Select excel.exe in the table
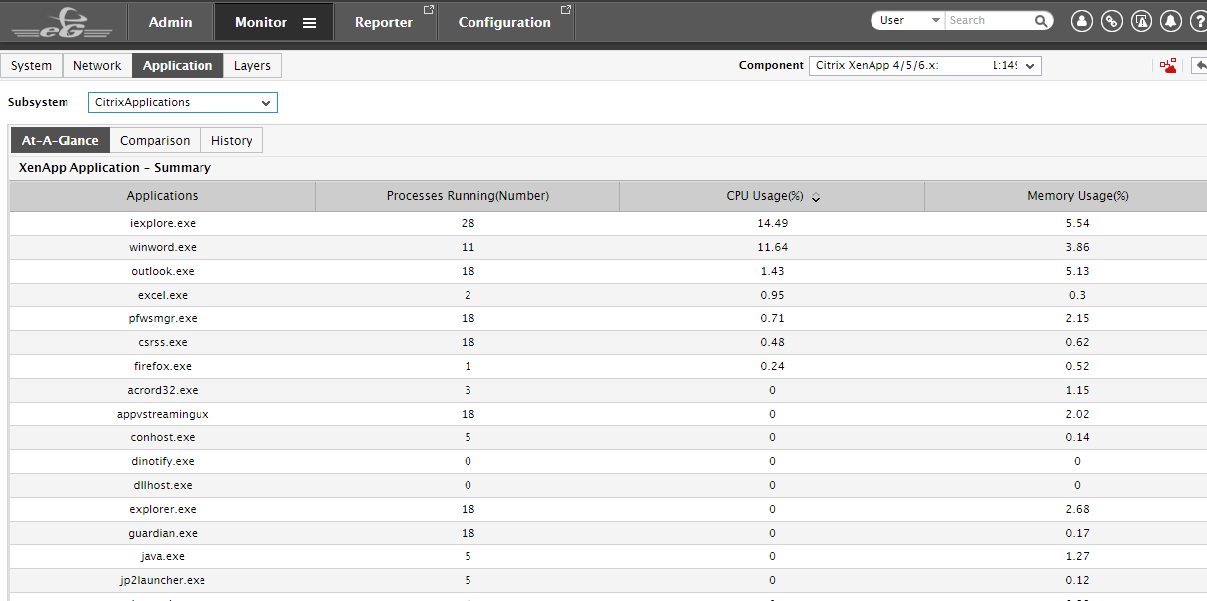The image size is (1207, 601). 163,295
